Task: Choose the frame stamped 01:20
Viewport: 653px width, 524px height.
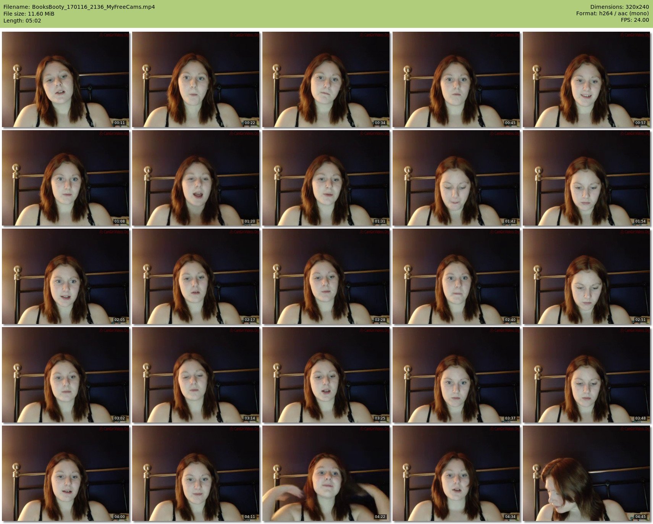Action: click(196, 178)
